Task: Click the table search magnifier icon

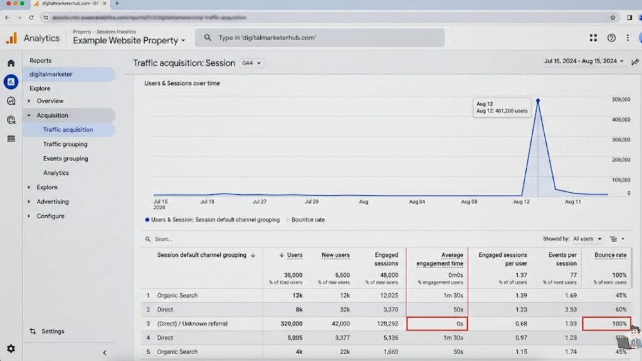Action: (x=148, y=239)
